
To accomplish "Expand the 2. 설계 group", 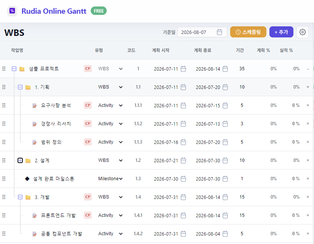I will 20,160.
